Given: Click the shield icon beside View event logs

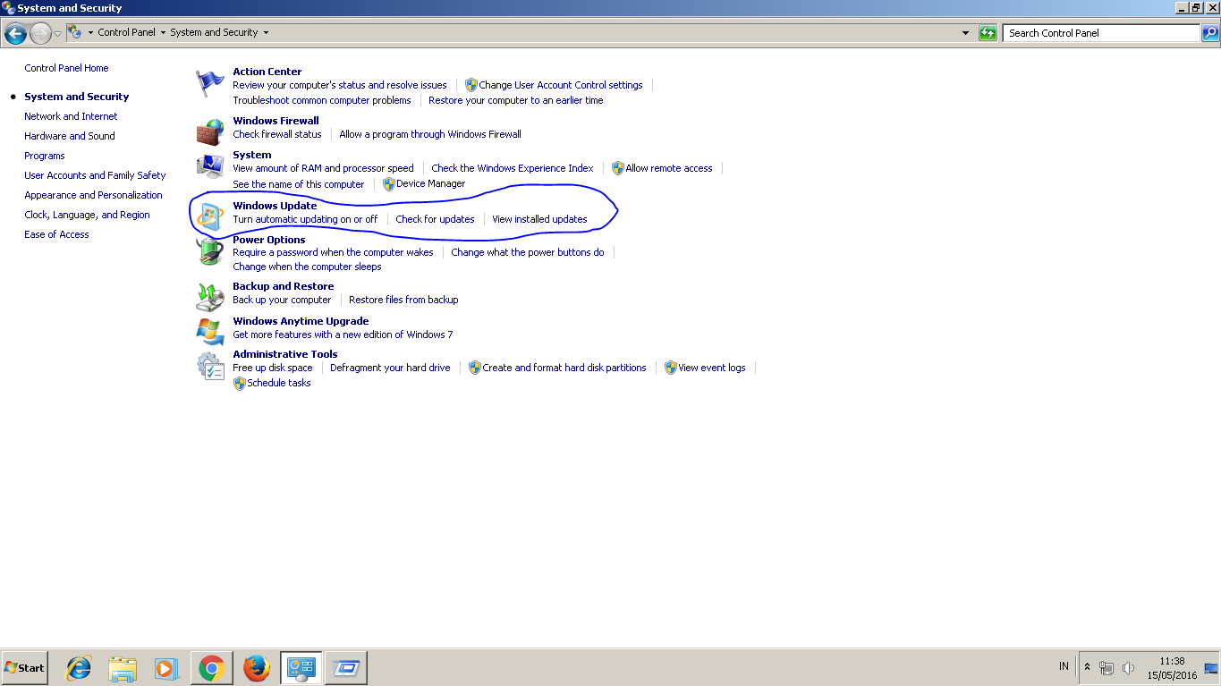Looking at the screenshot, I should pos(671,368).
